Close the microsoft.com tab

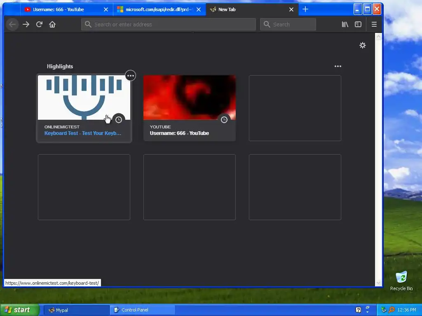[199, 9]
